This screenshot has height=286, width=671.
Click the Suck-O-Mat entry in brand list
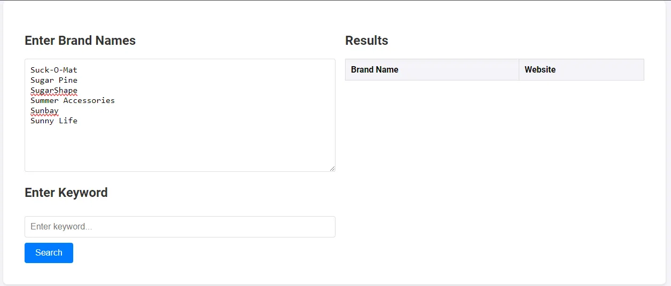pos(53,70)
